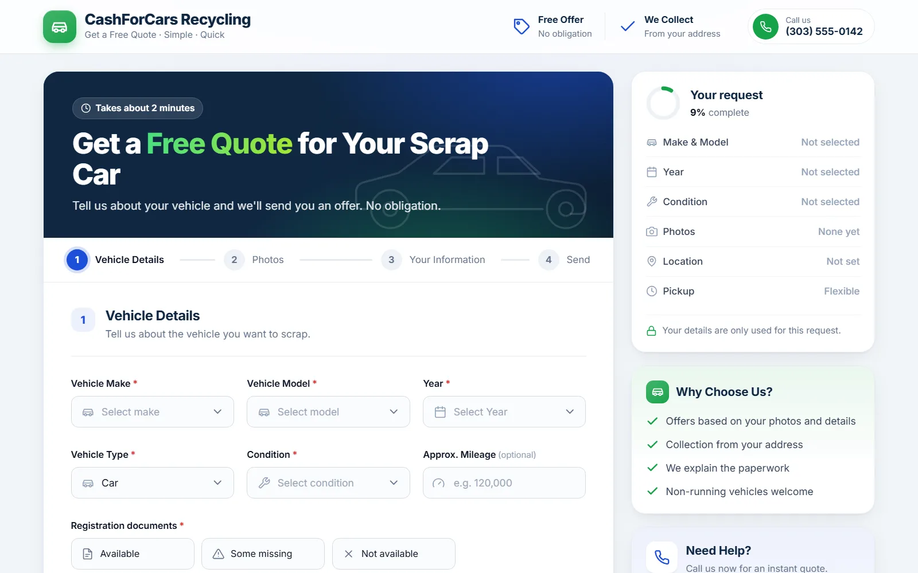Click the clock icon beside Pickup row

coord(652,291)
